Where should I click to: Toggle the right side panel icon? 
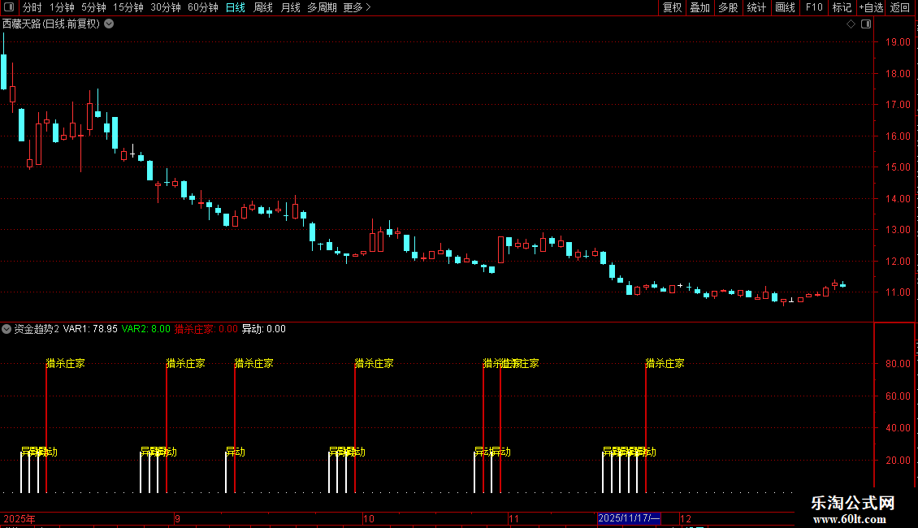click(866, 24)
